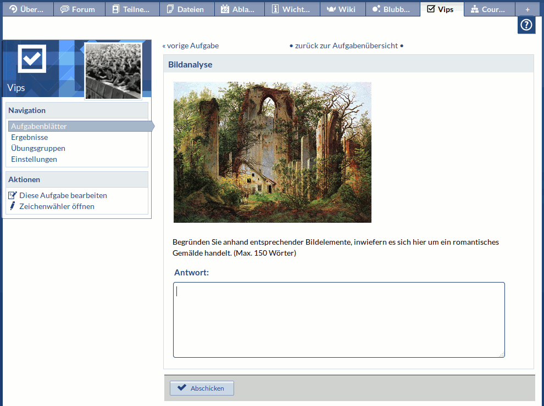Submit the answer with Abschicken
This screenshot has height=406, width=544.
point(202,388)
